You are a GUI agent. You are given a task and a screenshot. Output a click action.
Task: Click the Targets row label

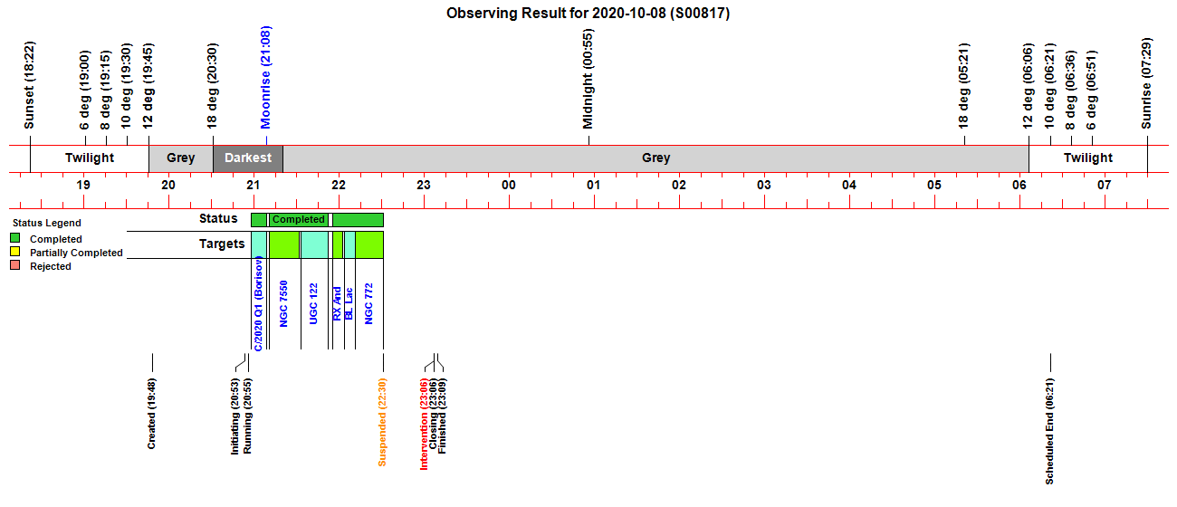[x=222, y=244]
